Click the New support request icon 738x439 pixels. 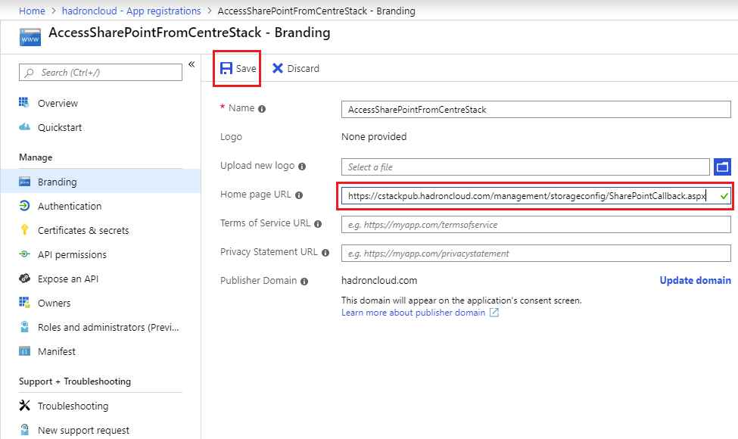tap(24, 430)
